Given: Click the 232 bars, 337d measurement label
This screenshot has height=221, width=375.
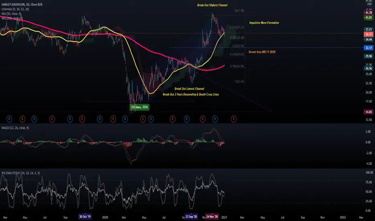Looking at the screenshot, I should point(140,107).
